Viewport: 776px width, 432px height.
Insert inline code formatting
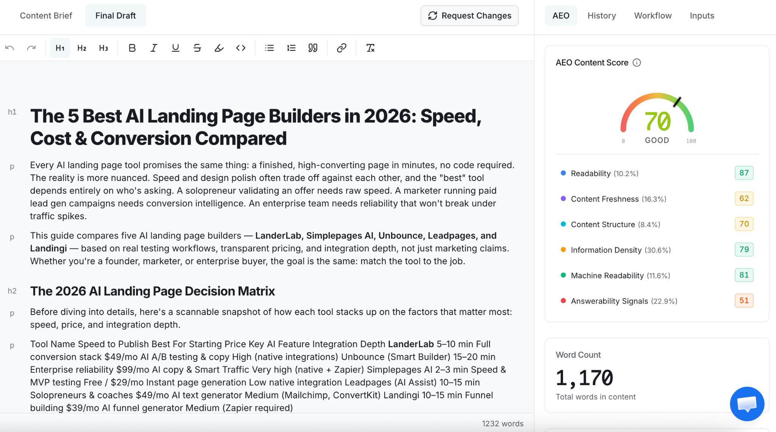click(x=241, y=48)
